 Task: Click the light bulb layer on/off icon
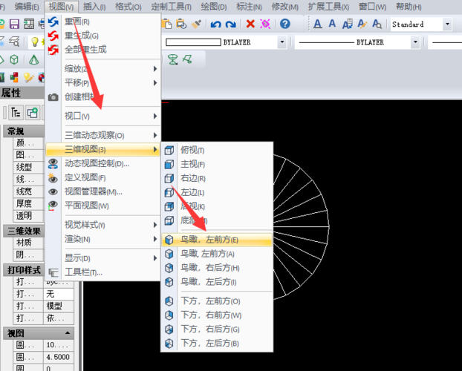pyautogui.click(x=35, y=42)
